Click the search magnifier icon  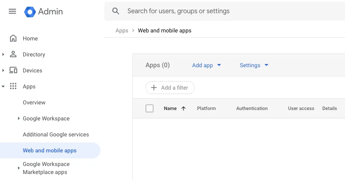116,11
